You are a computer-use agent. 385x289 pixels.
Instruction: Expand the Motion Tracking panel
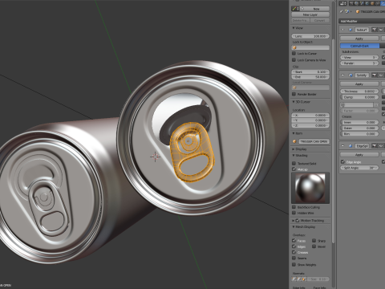click(x=294, y=221)
